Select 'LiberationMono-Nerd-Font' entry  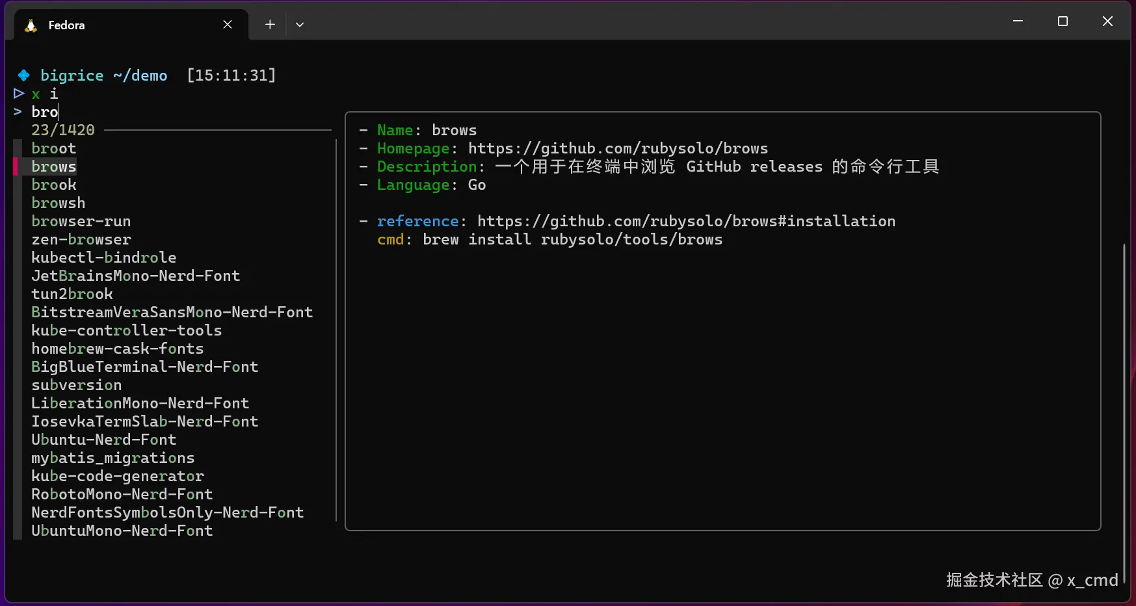140,403
